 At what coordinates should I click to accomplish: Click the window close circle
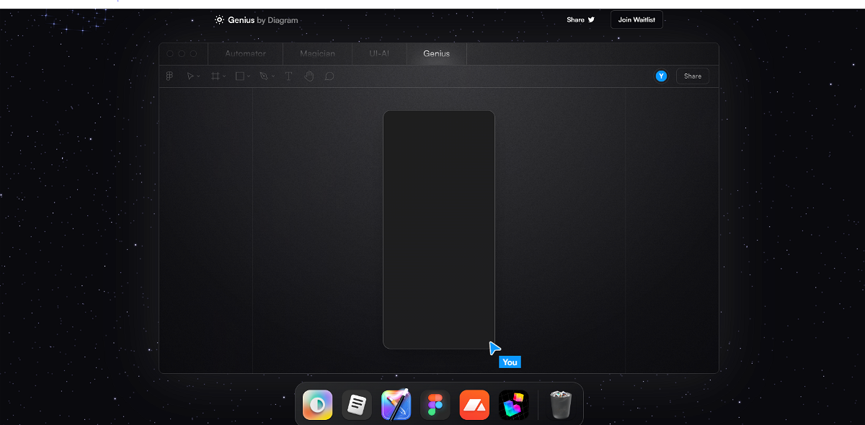(170, 54)
